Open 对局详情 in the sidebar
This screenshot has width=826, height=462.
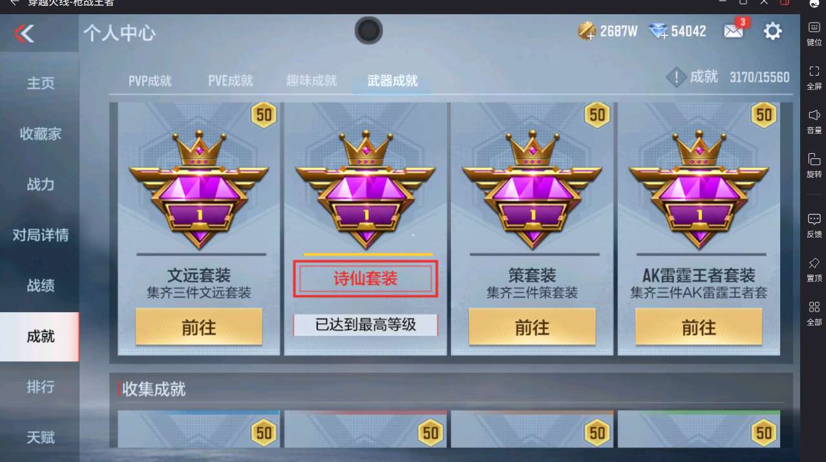coord(40,235)
